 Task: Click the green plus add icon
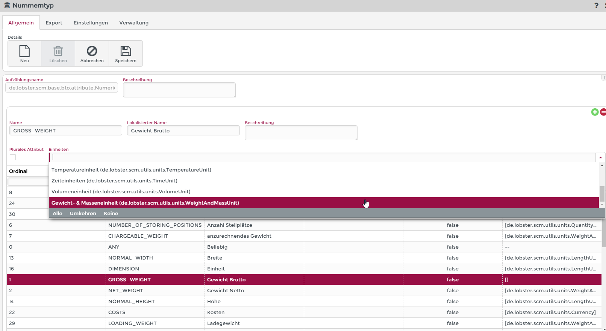point(595,112)
